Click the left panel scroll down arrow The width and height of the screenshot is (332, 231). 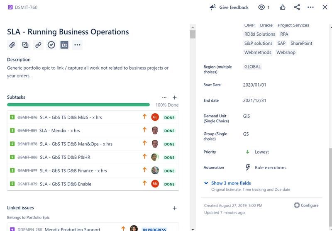[x=193, y=229]
